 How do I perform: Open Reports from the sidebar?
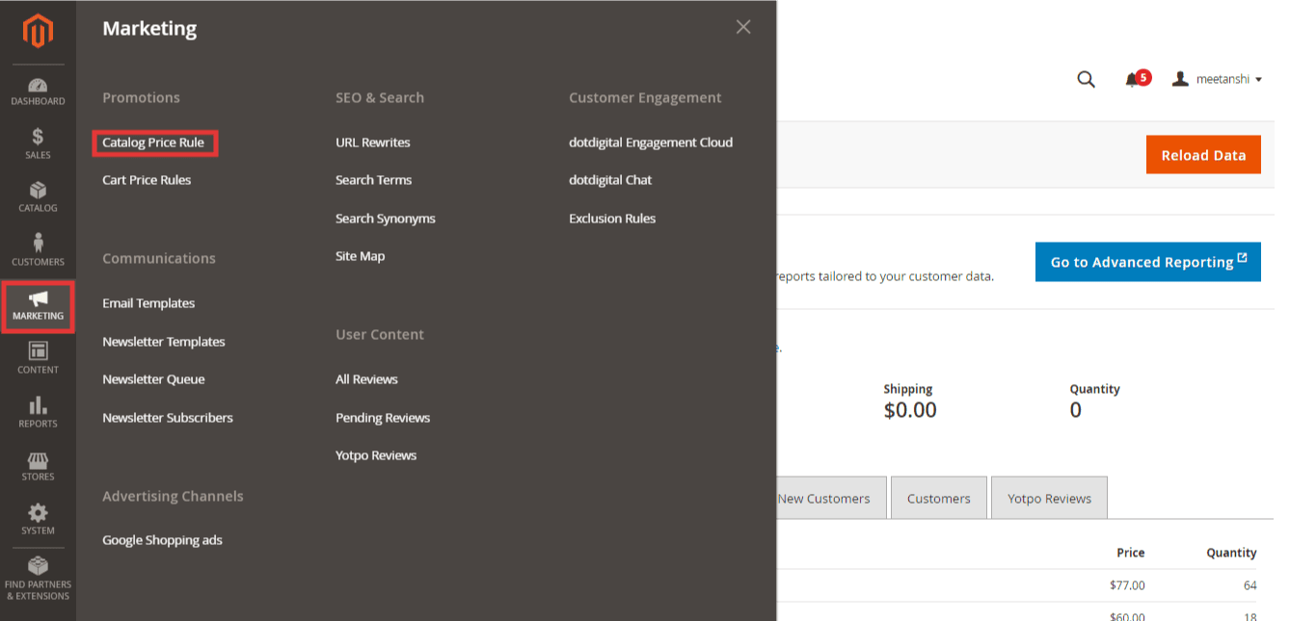pos(38,409)
